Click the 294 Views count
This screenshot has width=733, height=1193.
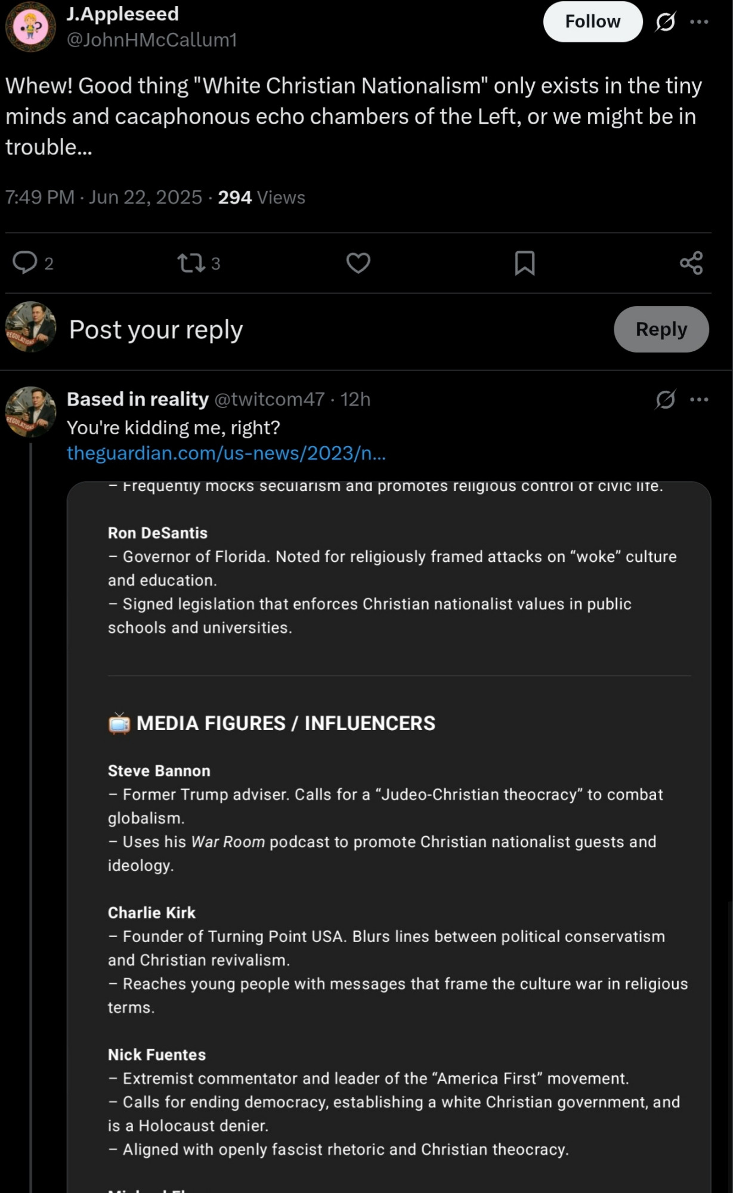point(261,197)
